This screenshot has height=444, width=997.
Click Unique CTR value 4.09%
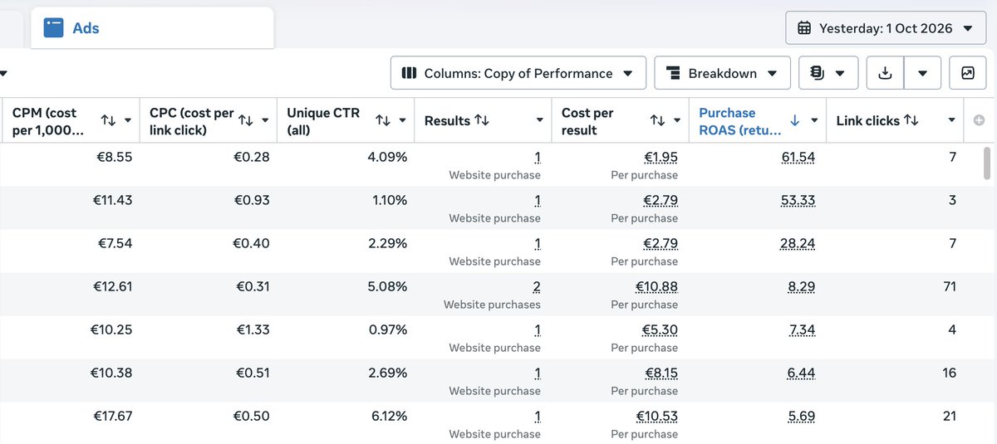tap(387, 157)
